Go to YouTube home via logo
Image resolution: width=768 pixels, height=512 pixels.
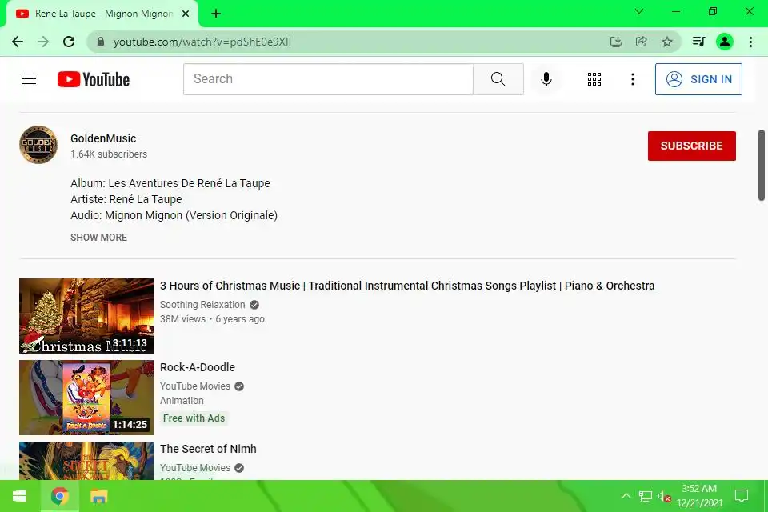coord(94,79)
